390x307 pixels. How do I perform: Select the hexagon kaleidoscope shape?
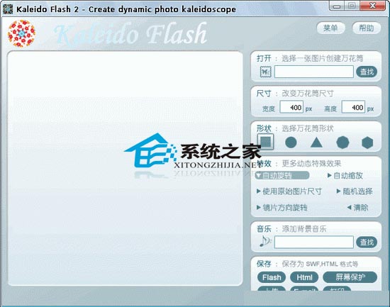[x=367, y=143]
